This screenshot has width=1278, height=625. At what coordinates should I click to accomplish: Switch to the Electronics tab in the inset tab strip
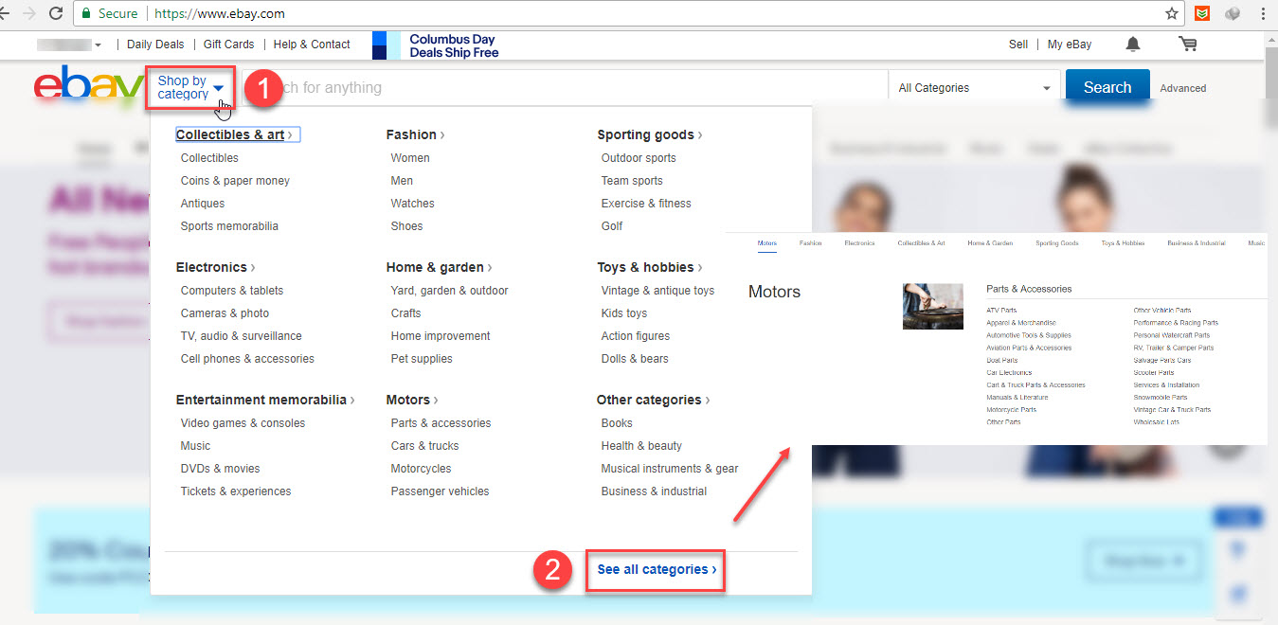tap(859, 243)
